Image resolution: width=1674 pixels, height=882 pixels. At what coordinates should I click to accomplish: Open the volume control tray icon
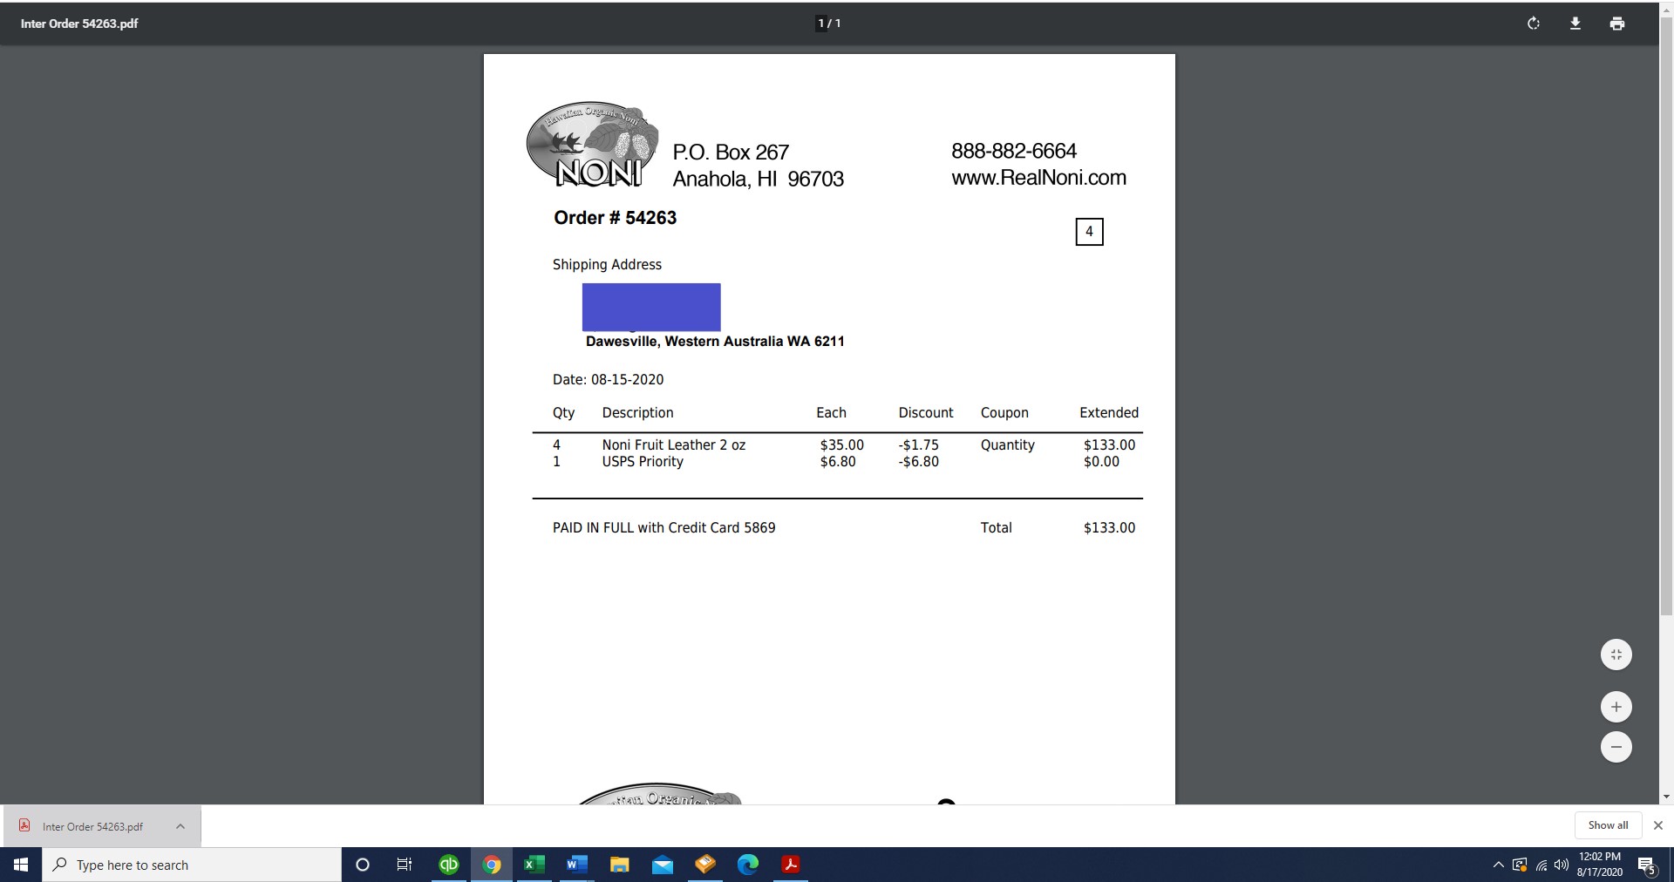tap(1562, 865)
